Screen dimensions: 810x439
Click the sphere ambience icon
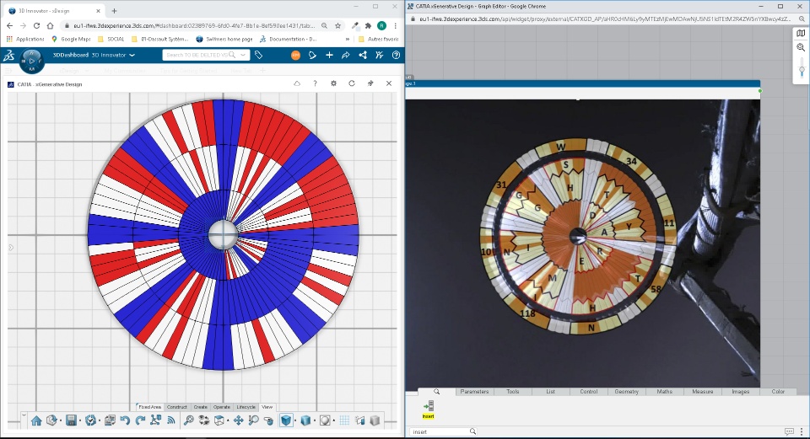point(324,420)
